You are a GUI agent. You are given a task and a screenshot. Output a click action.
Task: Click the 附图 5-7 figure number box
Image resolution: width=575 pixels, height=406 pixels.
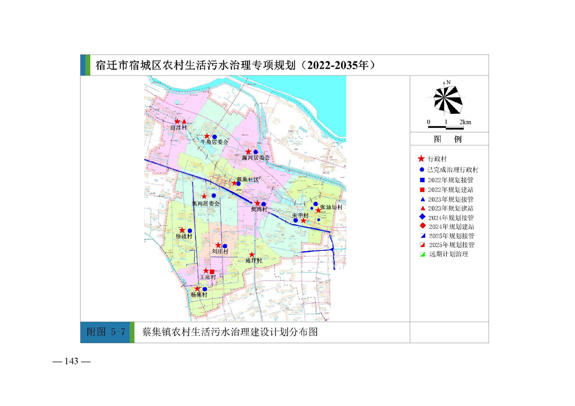106,332
